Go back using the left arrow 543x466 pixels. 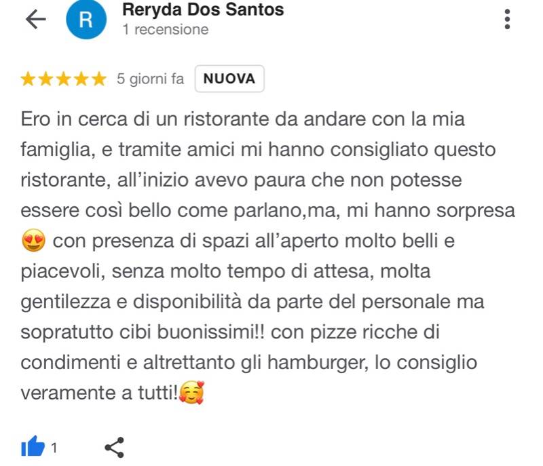pos(36,19)
